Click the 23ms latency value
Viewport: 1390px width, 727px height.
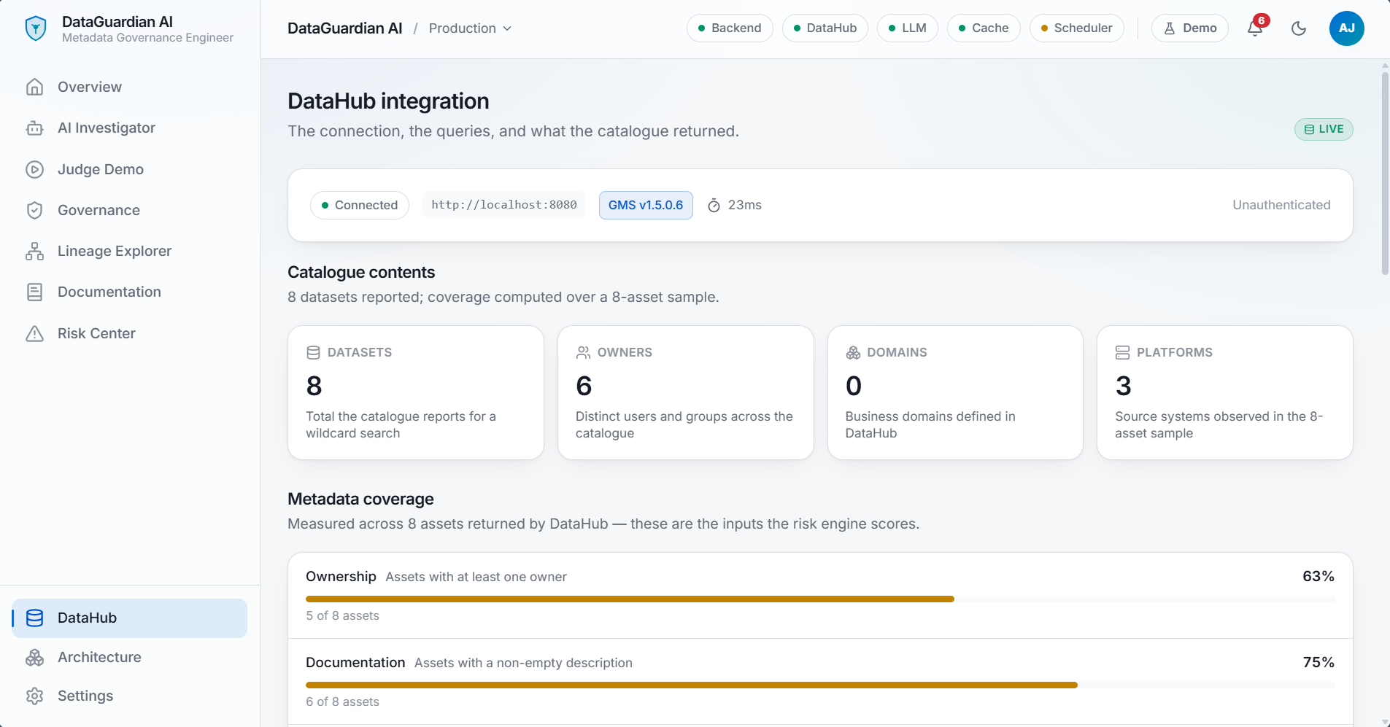click(x=744, y=206)
